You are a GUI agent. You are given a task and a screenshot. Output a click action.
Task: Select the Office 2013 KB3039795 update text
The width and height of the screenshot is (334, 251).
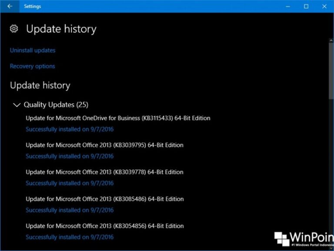pos(104,145)
